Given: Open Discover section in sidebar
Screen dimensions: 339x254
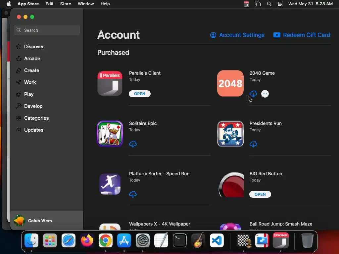Looking at the screenshot, I should pos(30,46).
